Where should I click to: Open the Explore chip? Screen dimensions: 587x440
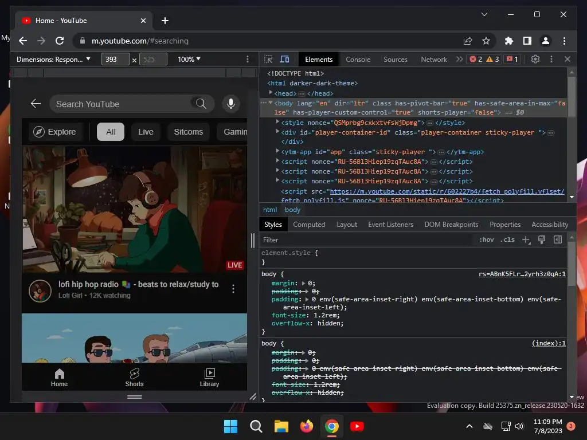(55, 132)
